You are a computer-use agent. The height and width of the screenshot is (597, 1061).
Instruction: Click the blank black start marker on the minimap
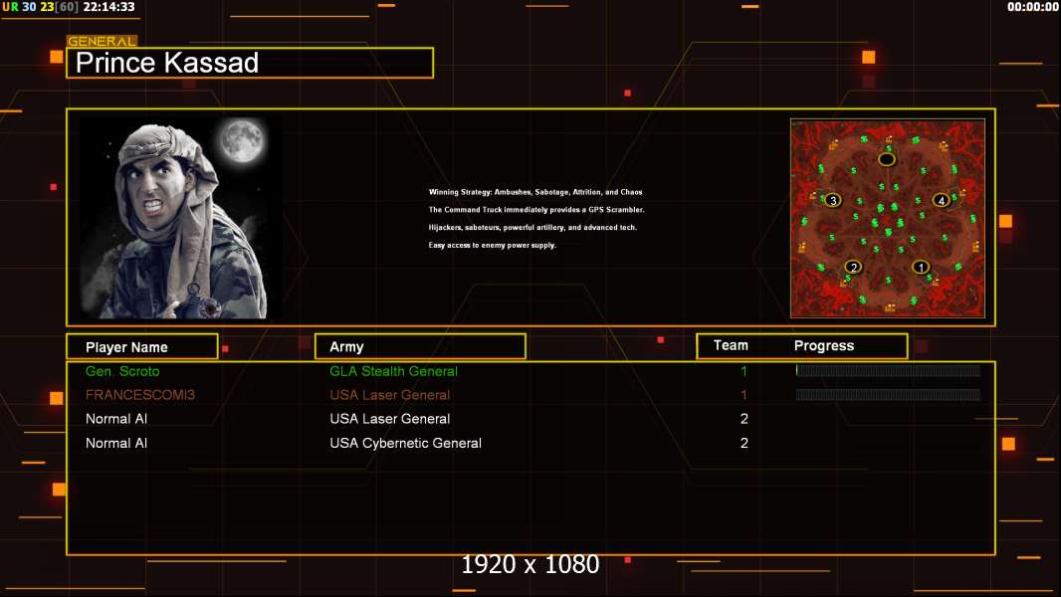pos(887,159)
